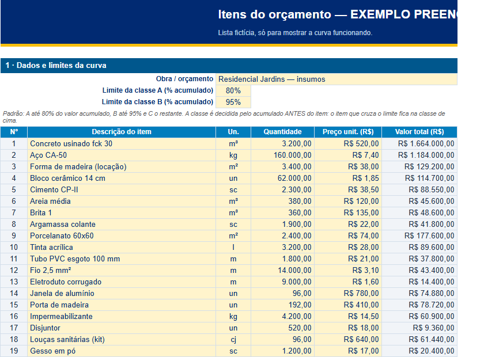The image size is (484, 357).
Task: Click the total R$ 177.600,00 cell
Action: coord(419,236)
